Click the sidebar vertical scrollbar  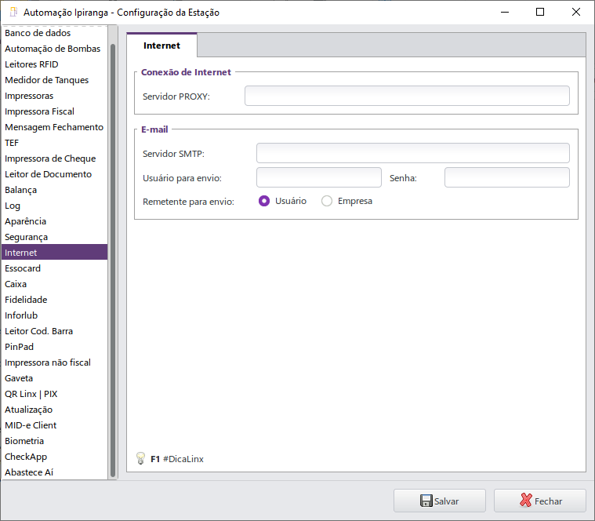[x=113, y=260]
